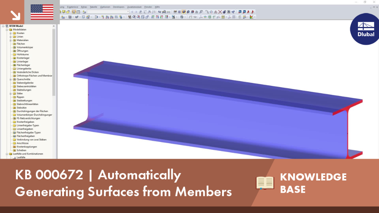Click the Knotenlager folder icon in tree
This screenshot has width=379, height=213.
click(14, 58)
